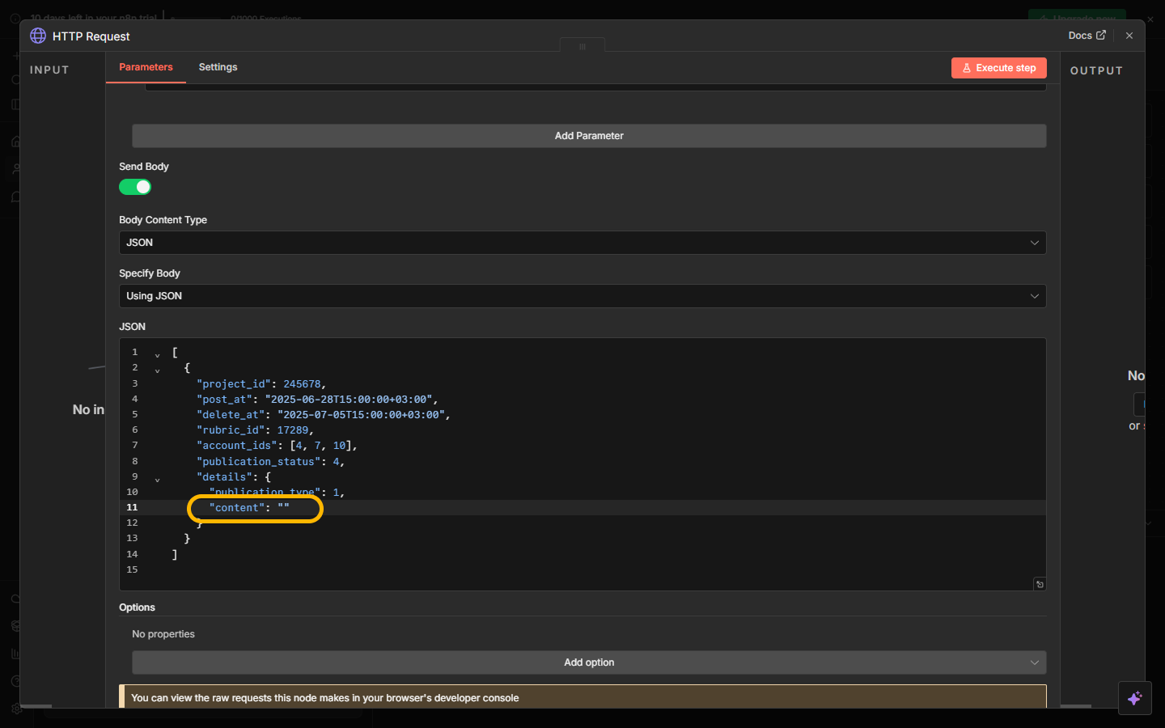Open the Docs external link
The image size is (1165, 728).
pyautogui.click(x=1086, y=36)
